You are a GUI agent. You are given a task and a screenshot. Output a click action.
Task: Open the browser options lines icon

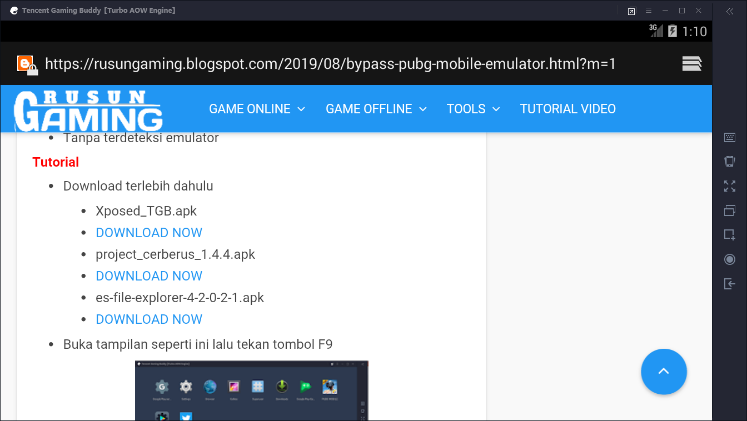click(x=691, y=63)
